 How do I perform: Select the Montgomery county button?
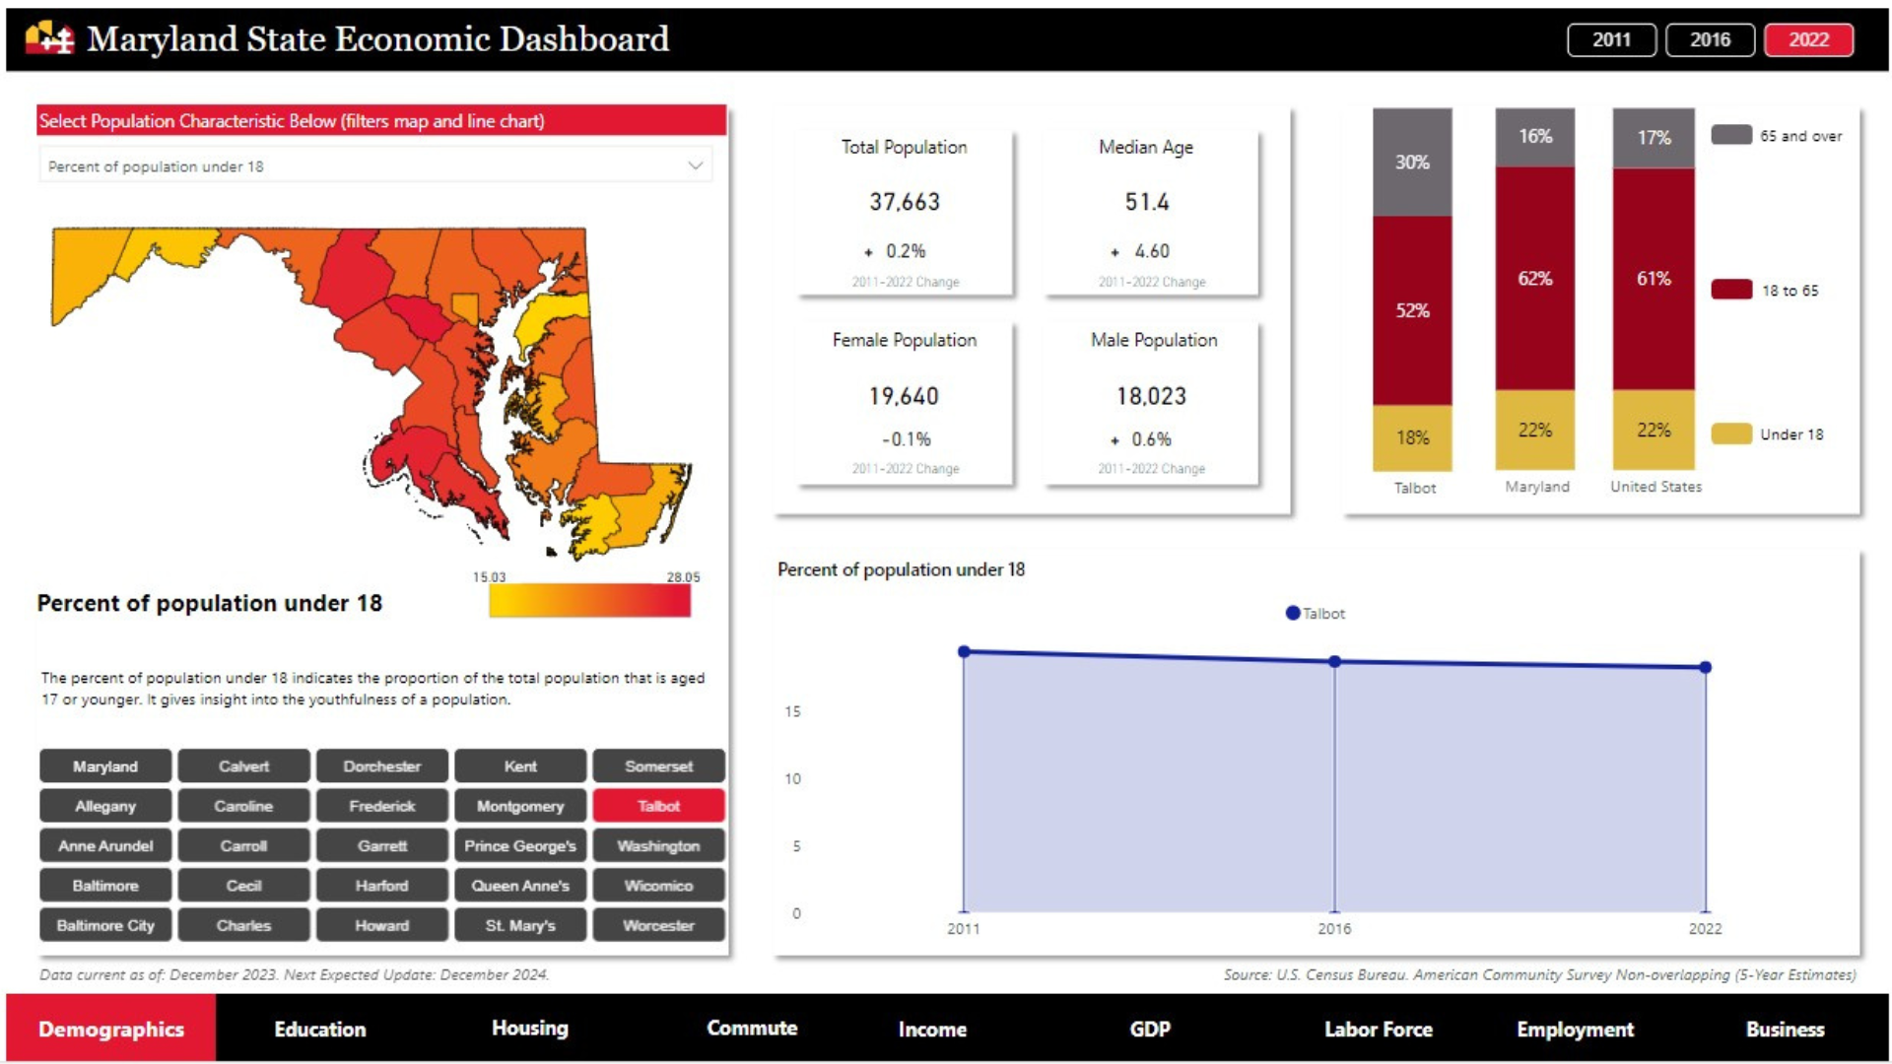(520, 806)
